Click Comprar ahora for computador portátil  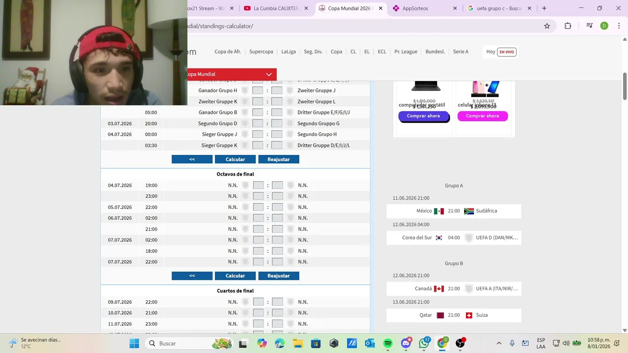point(423,116)
